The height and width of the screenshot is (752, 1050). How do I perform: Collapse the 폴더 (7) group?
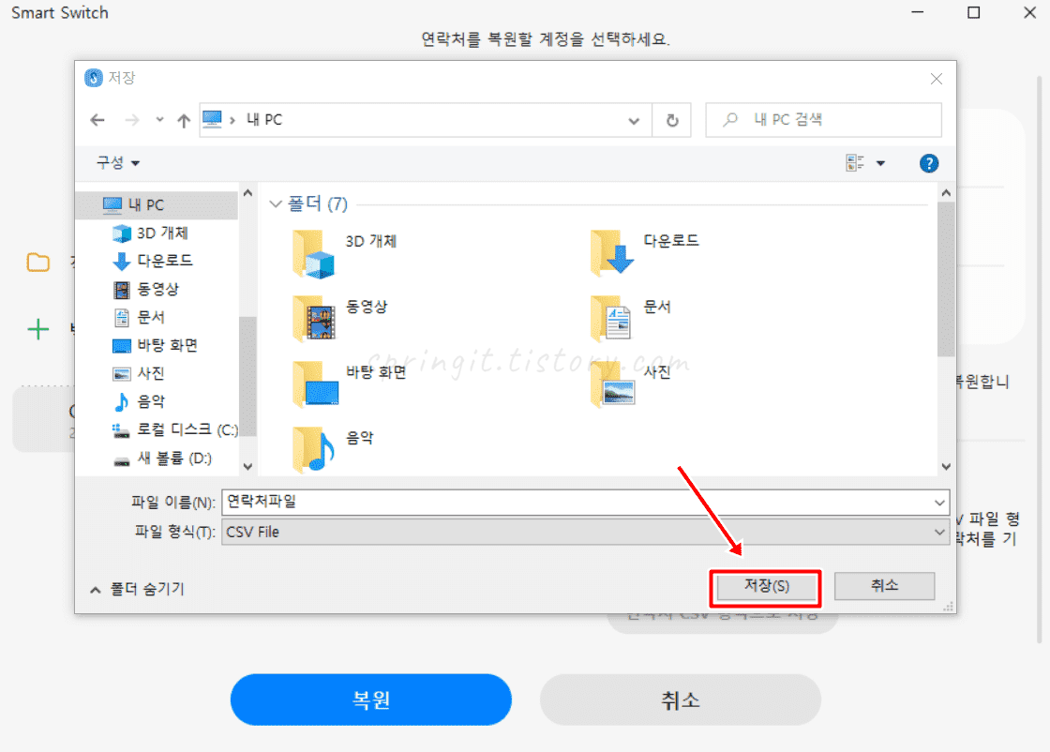coord(275,204)
